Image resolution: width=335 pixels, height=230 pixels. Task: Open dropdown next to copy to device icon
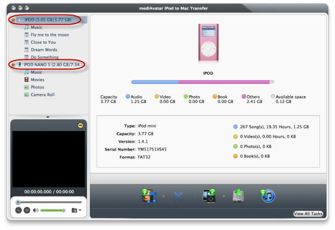tap(224, 196)
